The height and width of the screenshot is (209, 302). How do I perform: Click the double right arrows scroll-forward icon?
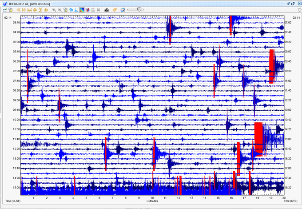tap(24, 9)
